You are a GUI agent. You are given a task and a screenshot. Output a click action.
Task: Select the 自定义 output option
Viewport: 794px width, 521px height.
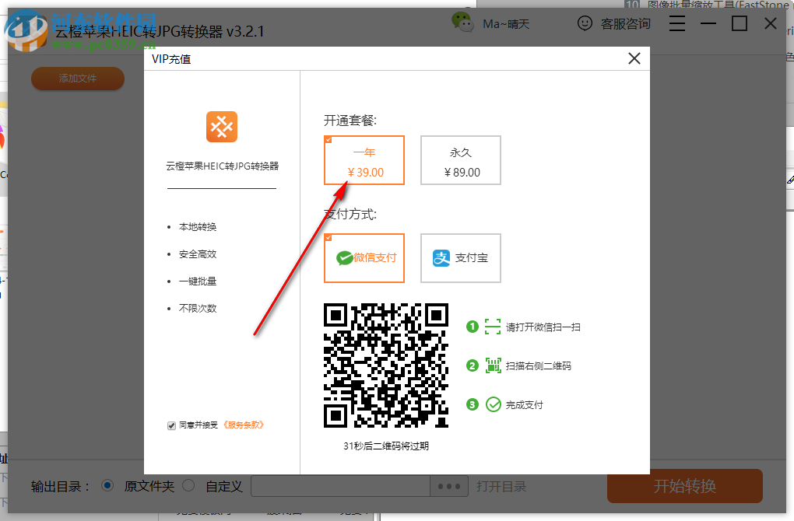click(188, 486)
